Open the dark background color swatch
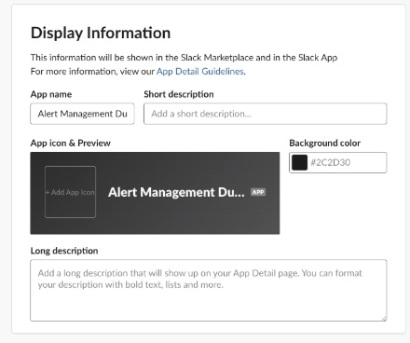This screenshot has width=410, height=343. (x=299, y=162)
